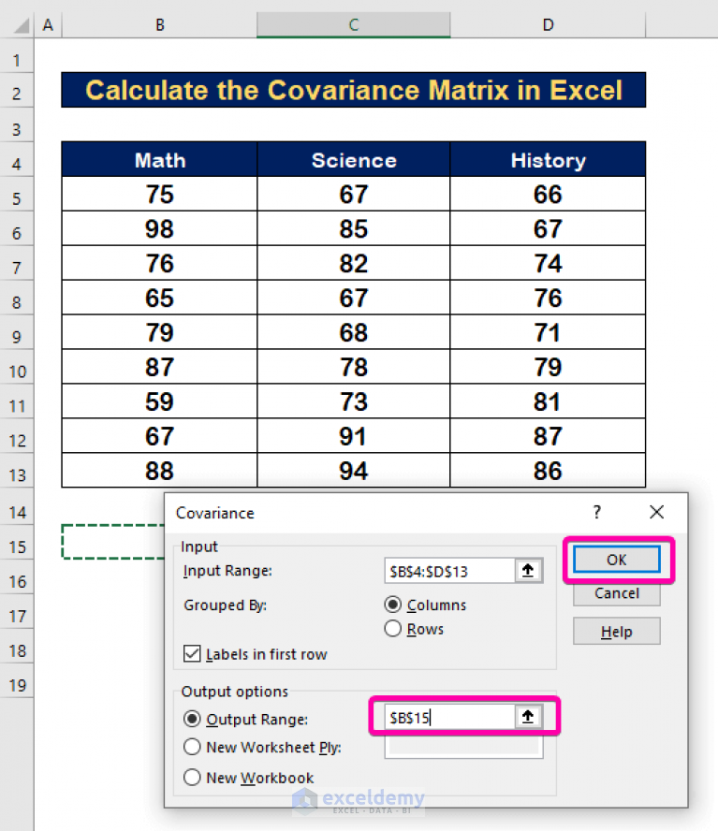This screenshot has height=831, width=718.
Task: Click the Math cell with value 75
Action: point(160,194)
